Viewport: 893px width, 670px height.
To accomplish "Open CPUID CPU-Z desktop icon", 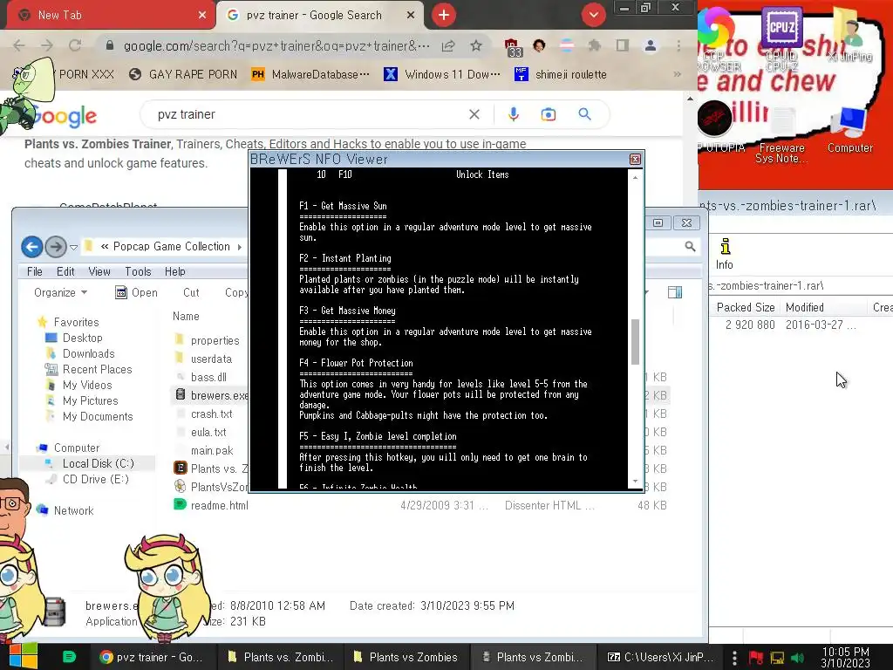I will [x=781, y=38].
